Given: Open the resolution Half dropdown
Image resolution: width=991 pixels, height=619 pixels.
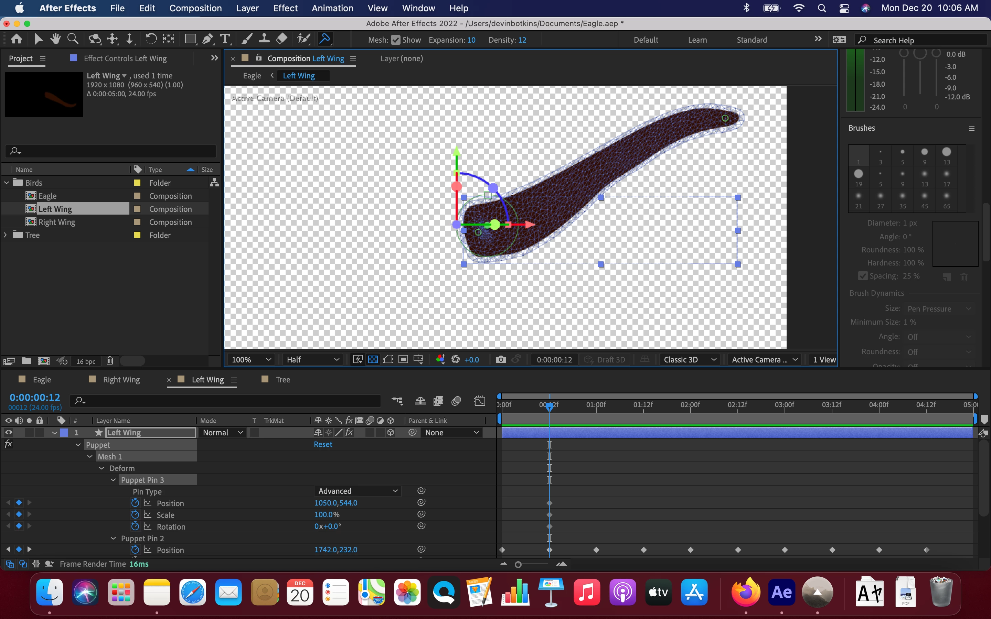Looking at the screenshot, I should click(x=312, y=359).
